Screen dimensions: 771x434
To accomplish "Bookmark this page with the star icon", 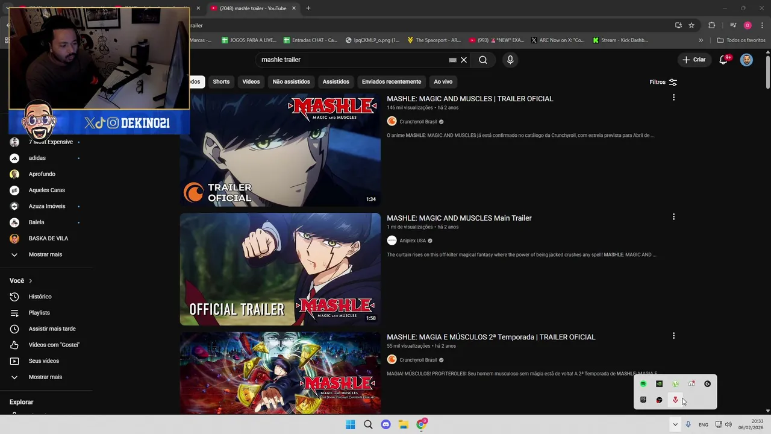I will (x=691, y=25).
